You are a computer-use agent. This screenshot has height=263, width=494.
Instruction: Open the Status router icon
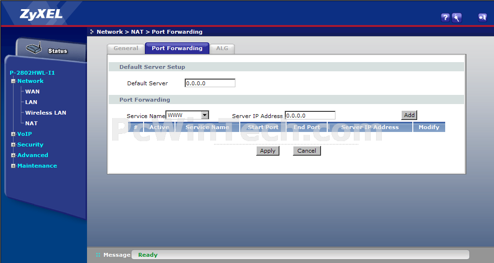click(x=34, y=48)
